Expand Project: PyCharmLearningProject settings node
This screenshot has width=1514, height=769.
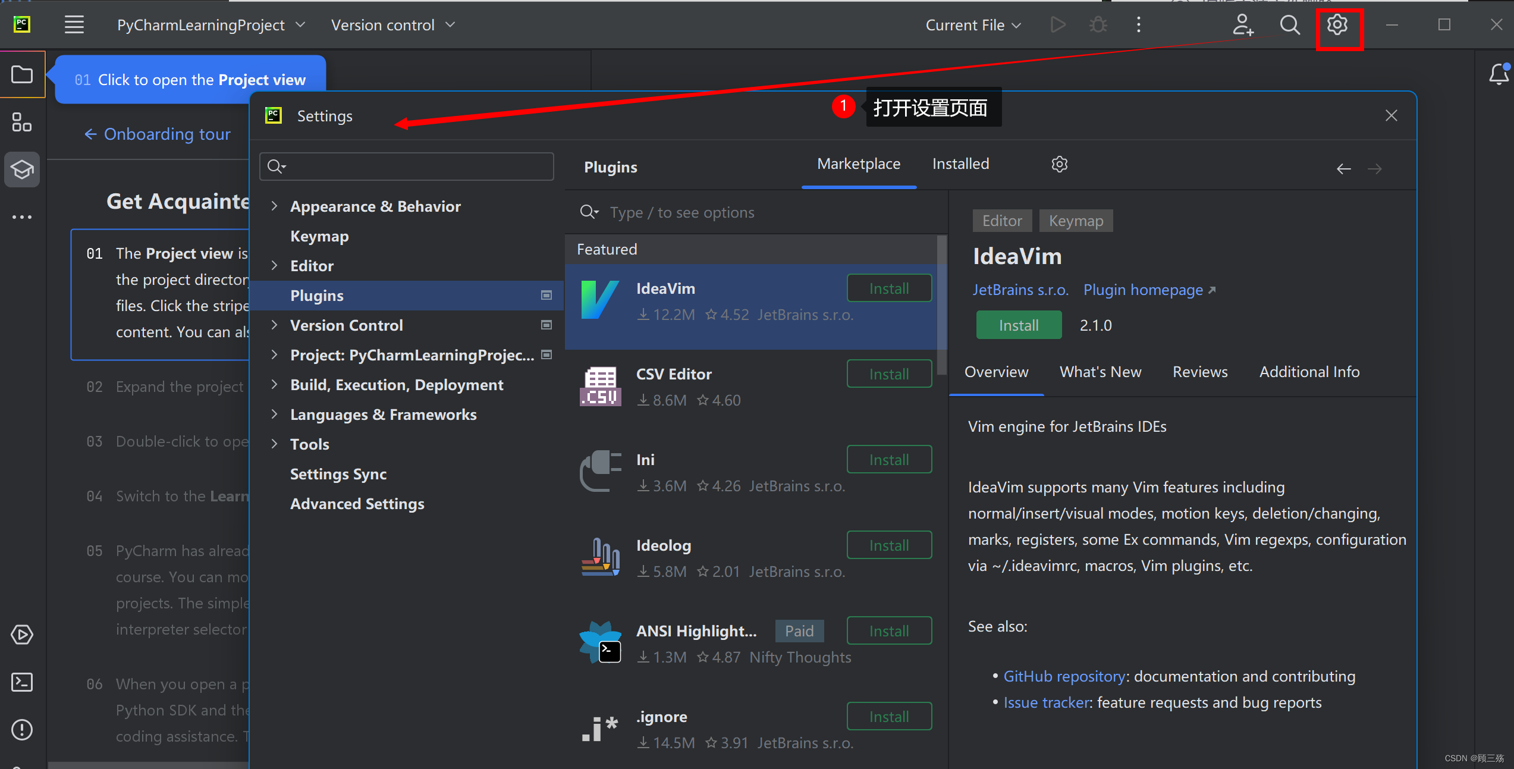274,354
